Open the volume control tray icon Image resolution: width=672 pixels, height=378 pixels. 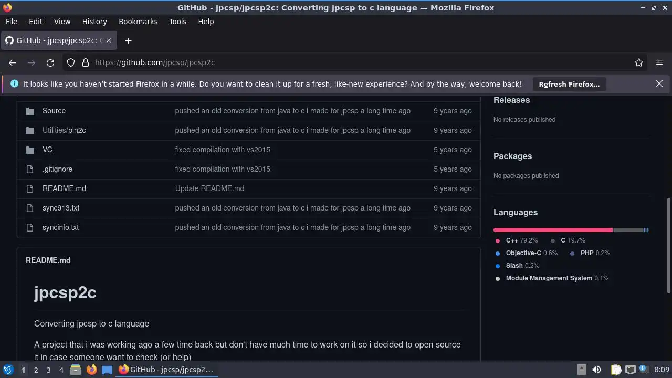(596, 370)
